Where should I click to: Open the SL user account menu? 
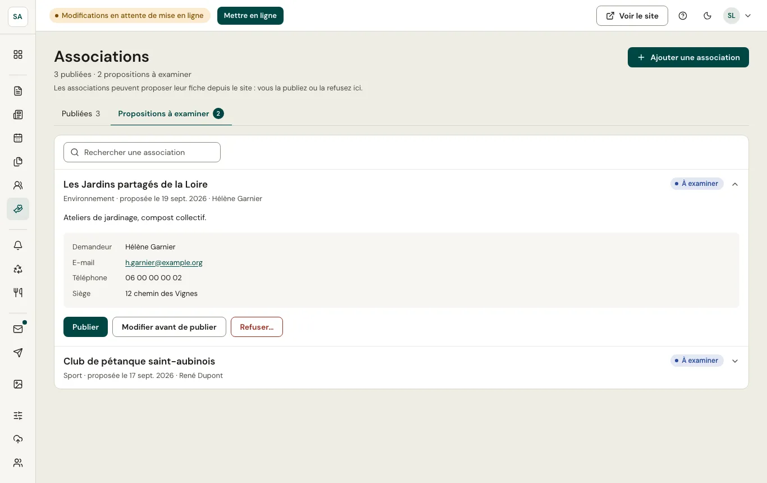point(737,16)
